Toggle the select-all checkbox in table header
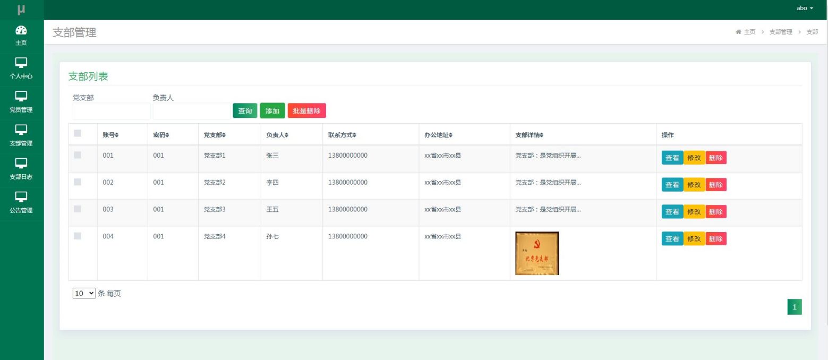This screenshot has height=360, width=828. [78, 134]
